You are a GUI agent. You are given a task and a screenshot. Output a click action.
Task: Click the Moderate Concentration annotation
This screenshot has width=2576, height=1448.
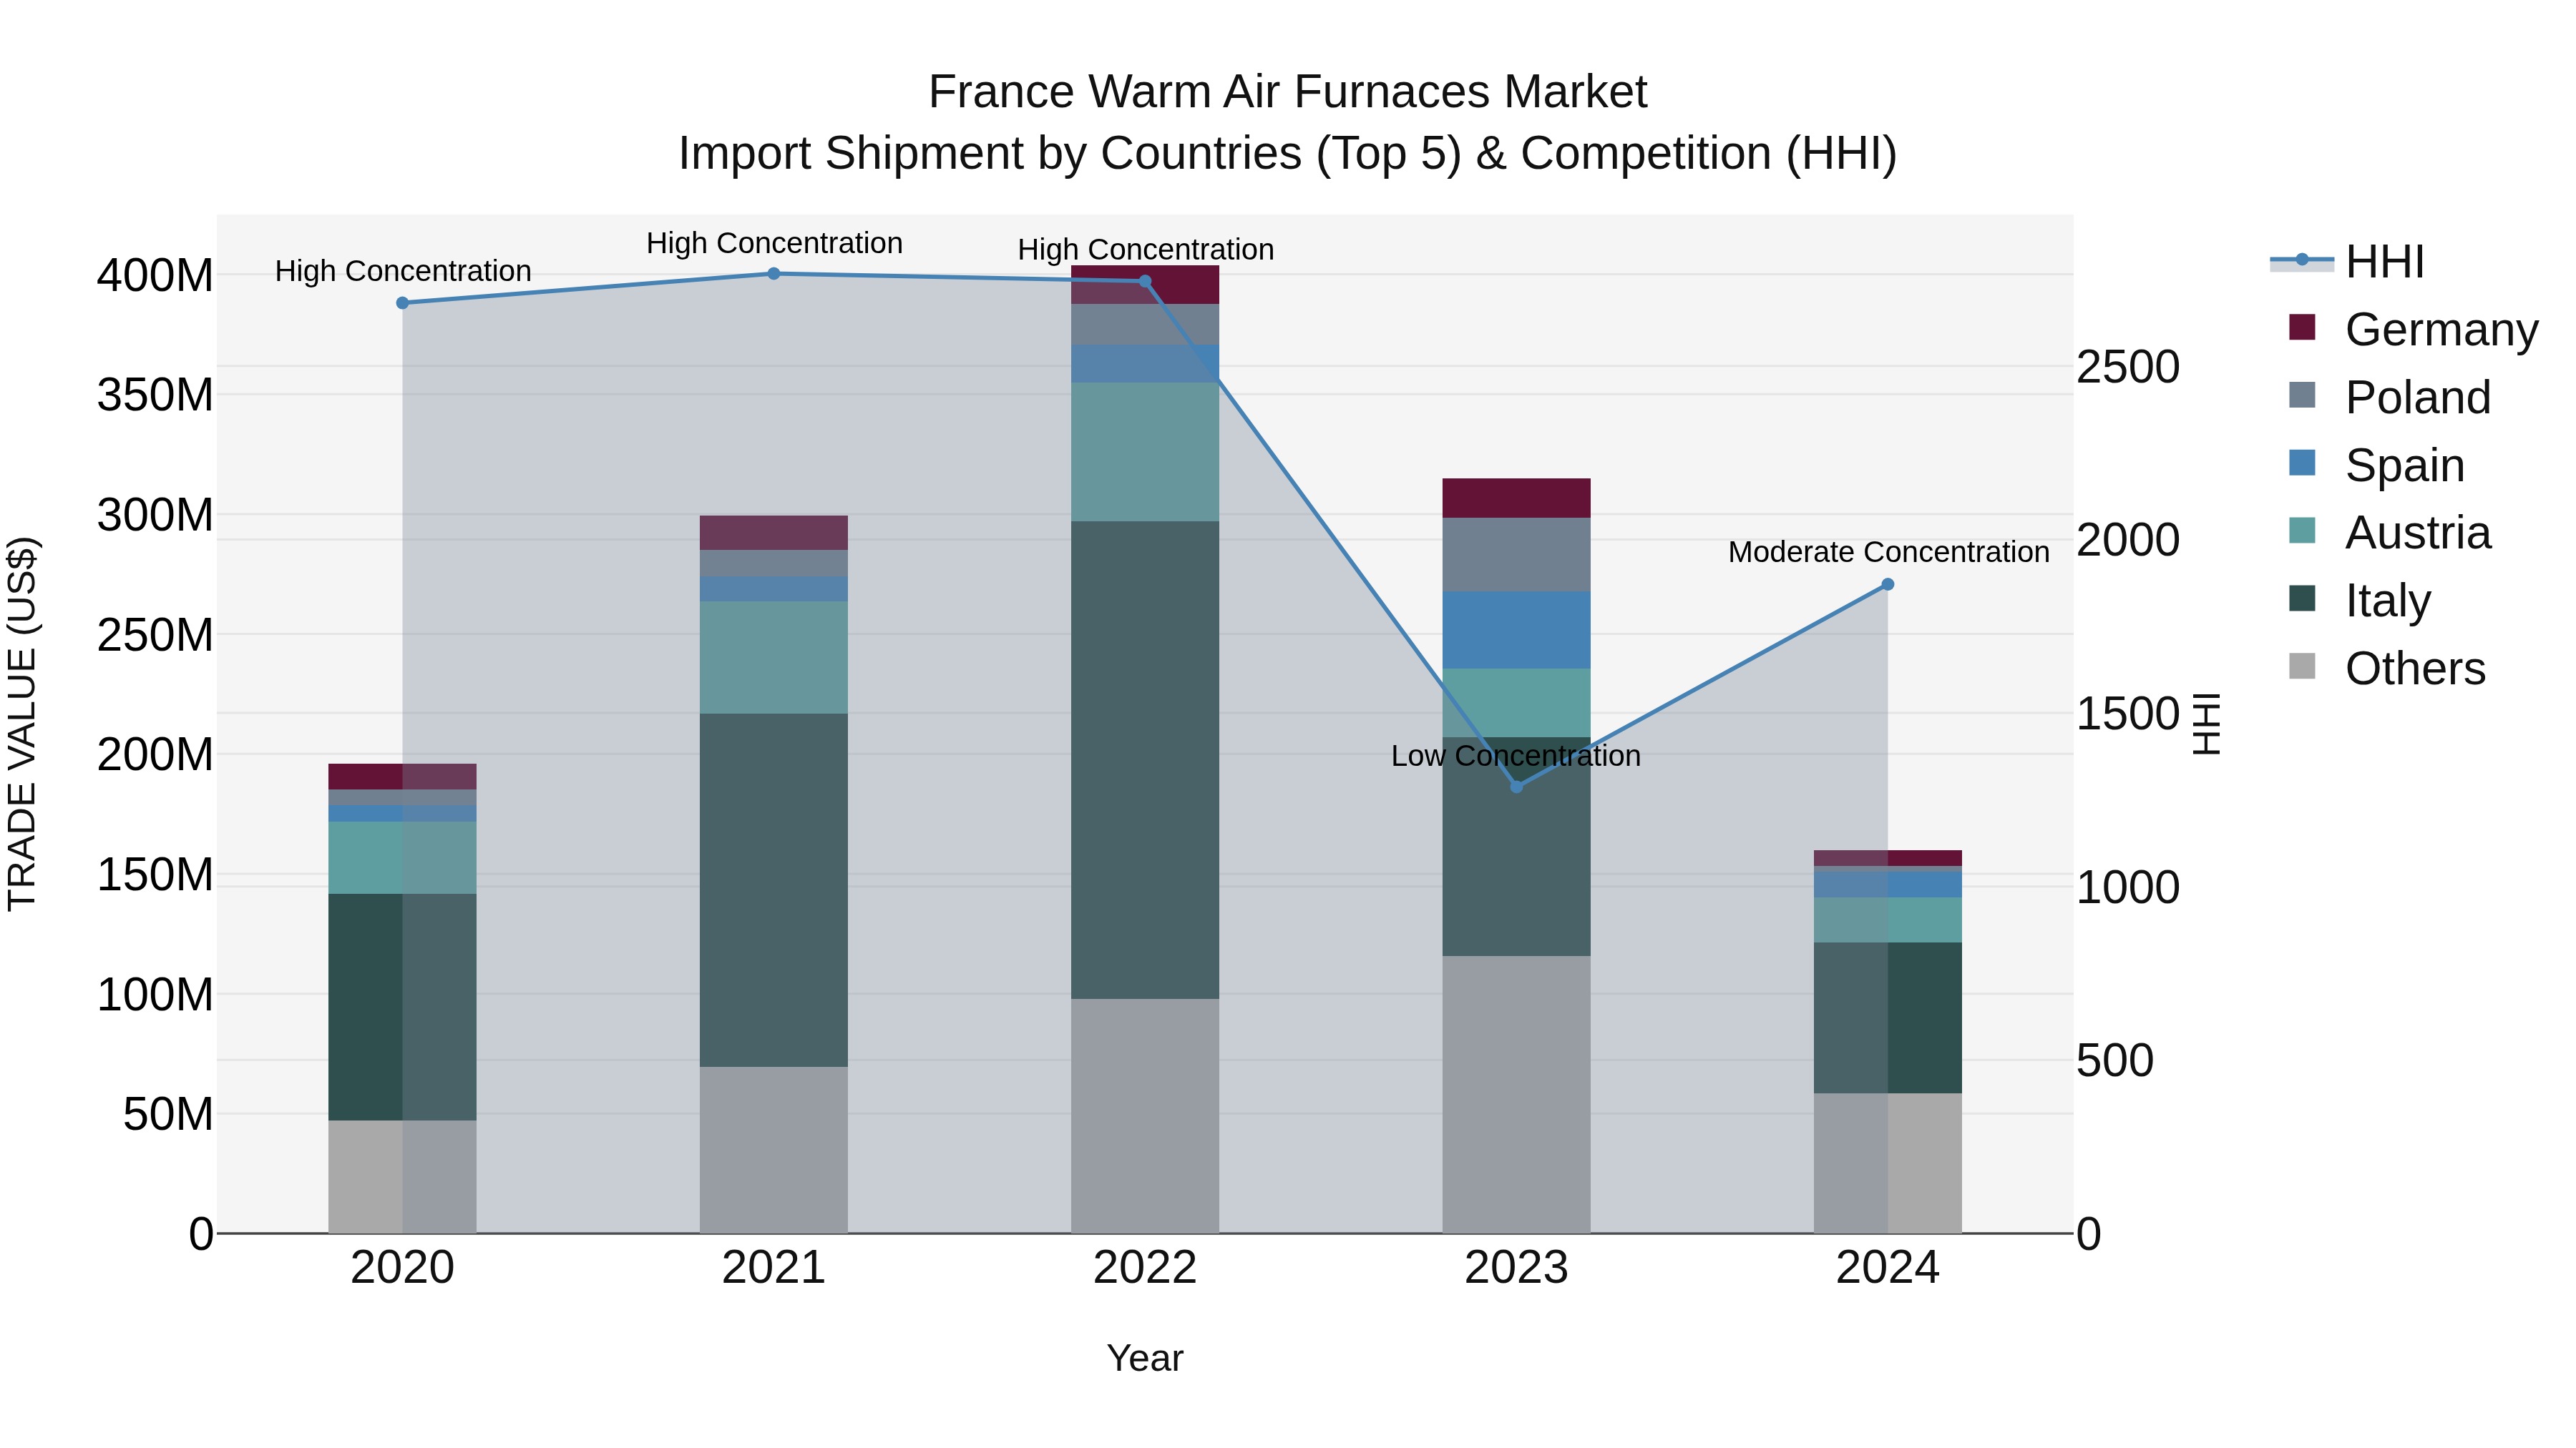coord(1888,551)
